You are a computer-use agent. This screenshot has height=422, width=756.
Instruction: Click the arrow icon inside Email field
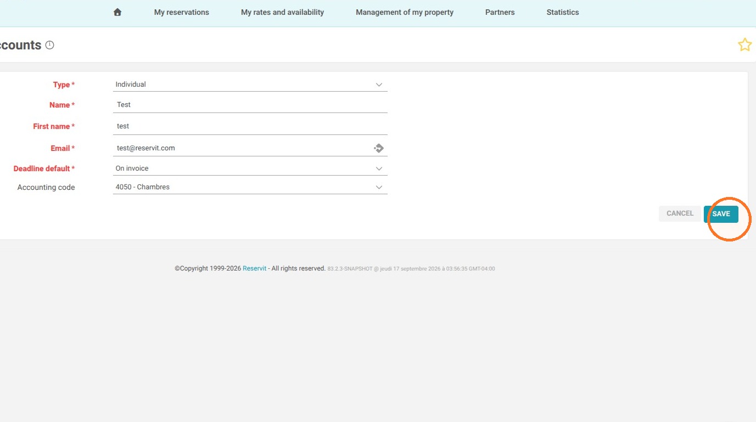click(x=378, y=148)
